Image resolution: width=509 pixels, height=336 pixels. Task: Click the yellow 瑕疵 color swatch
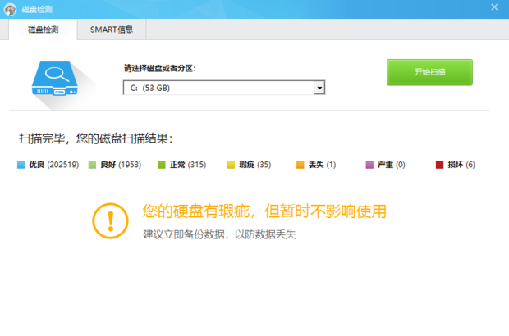coord(231,165)
